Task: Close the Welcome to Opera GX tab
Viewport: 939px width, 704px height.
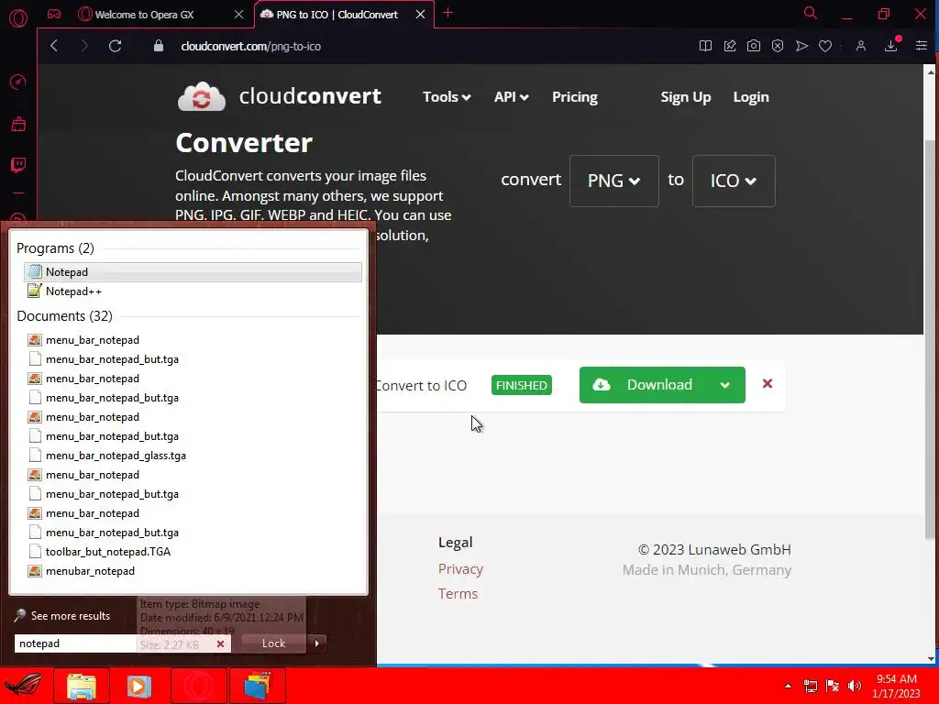Action: coord(239,15)
